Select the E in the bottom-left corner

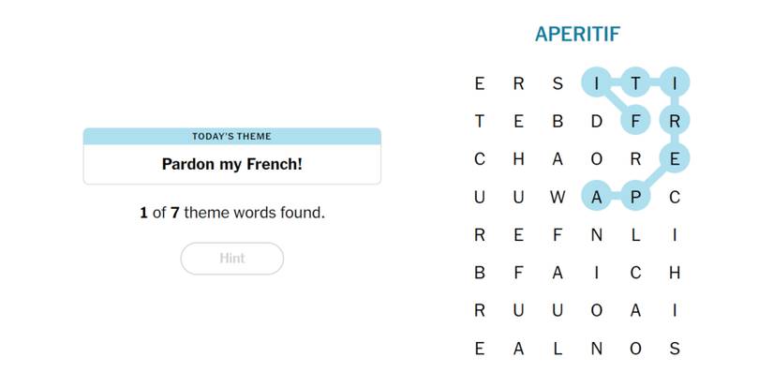[x=480, y=350]
